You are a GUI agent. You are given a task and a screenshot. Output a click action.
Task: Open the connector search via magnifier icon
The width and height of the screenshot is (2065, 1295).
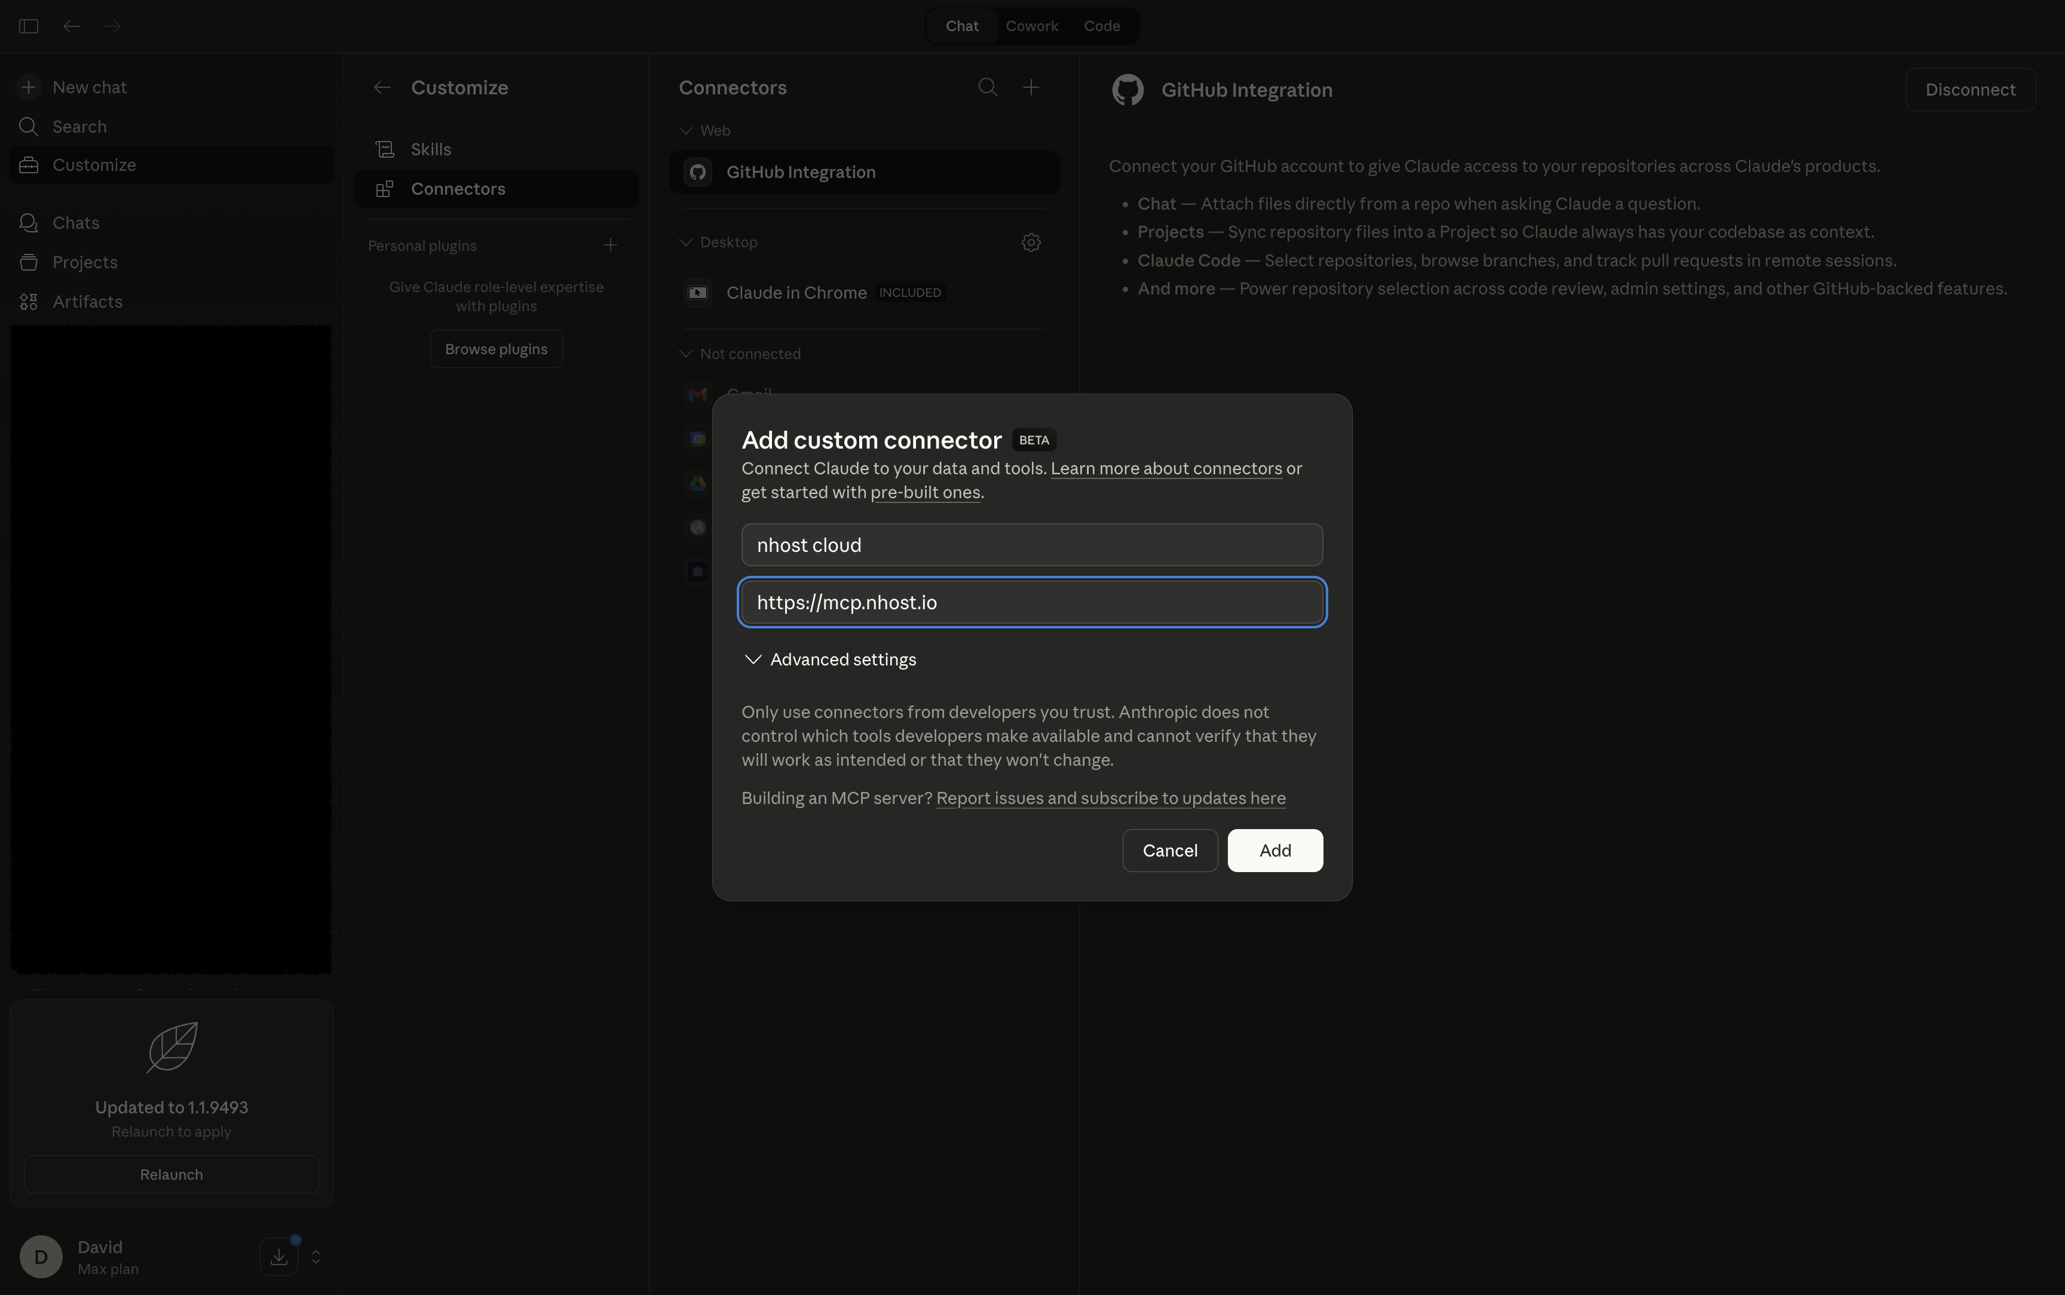[x=986, y=87]
